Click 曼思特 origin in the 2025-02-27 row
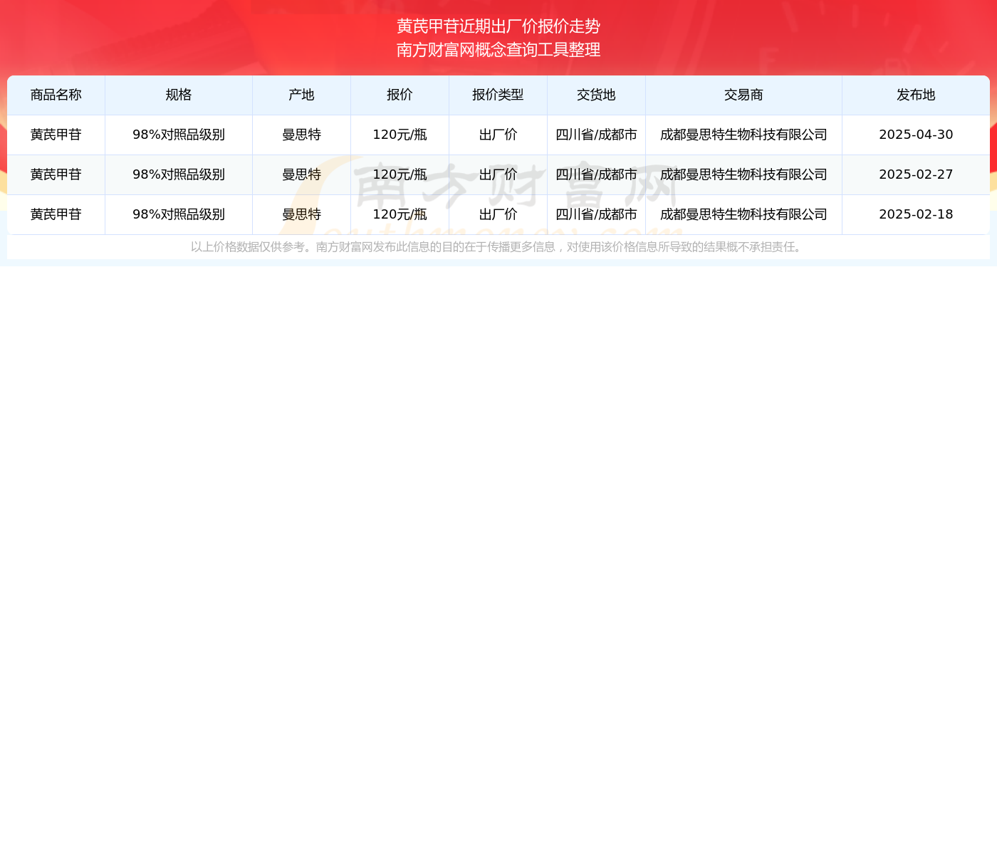 (302, 174)
